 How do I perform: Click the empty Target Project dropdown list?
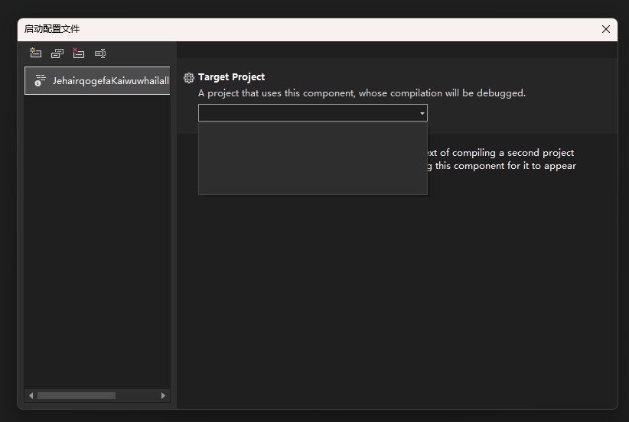click(x=312, y=157)
